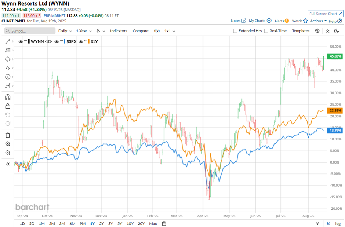345x227 pixels.
Task: Select the 10Y range tab
Action: (130, 223)
